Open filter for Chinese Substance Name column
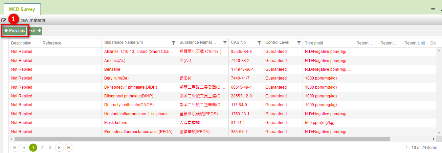Image resolution: width=442 pixels, height=153 pixels. click(x=225, y=43)
